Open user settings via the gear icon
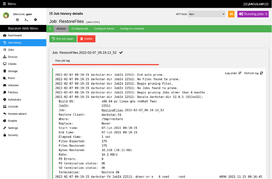Viewport: 272px width, 179px height. coord(36,20)
